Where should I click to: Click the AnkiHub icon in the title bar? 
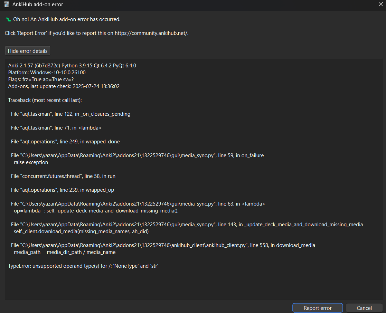click(x=6, y=5)
